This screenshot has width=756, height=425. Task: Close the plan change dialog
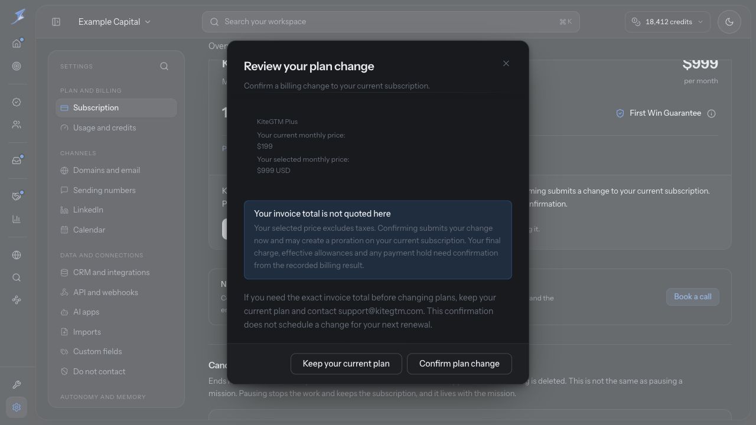pyautogui.click(x=506, y=64)
